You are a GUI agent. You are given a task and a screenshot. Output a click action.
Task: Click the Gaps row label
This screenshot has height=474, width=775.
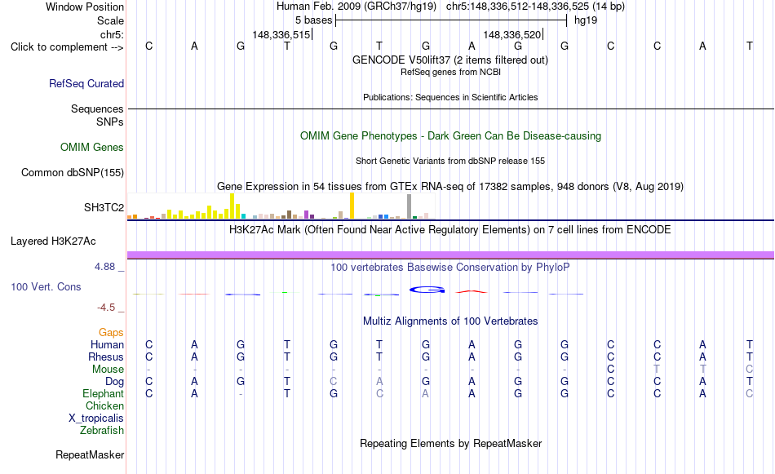pyautogui.click(x=111, y=333)
